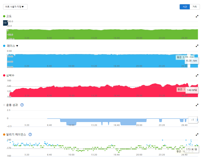203x164 pixels.
Task: Expand the 운동 성과 chart fullscreen
Action: tap(197, 105)
